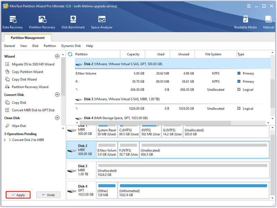Collapse the Clean Disk section
Viewport: 277px width, 208px height.
[57, 118]
